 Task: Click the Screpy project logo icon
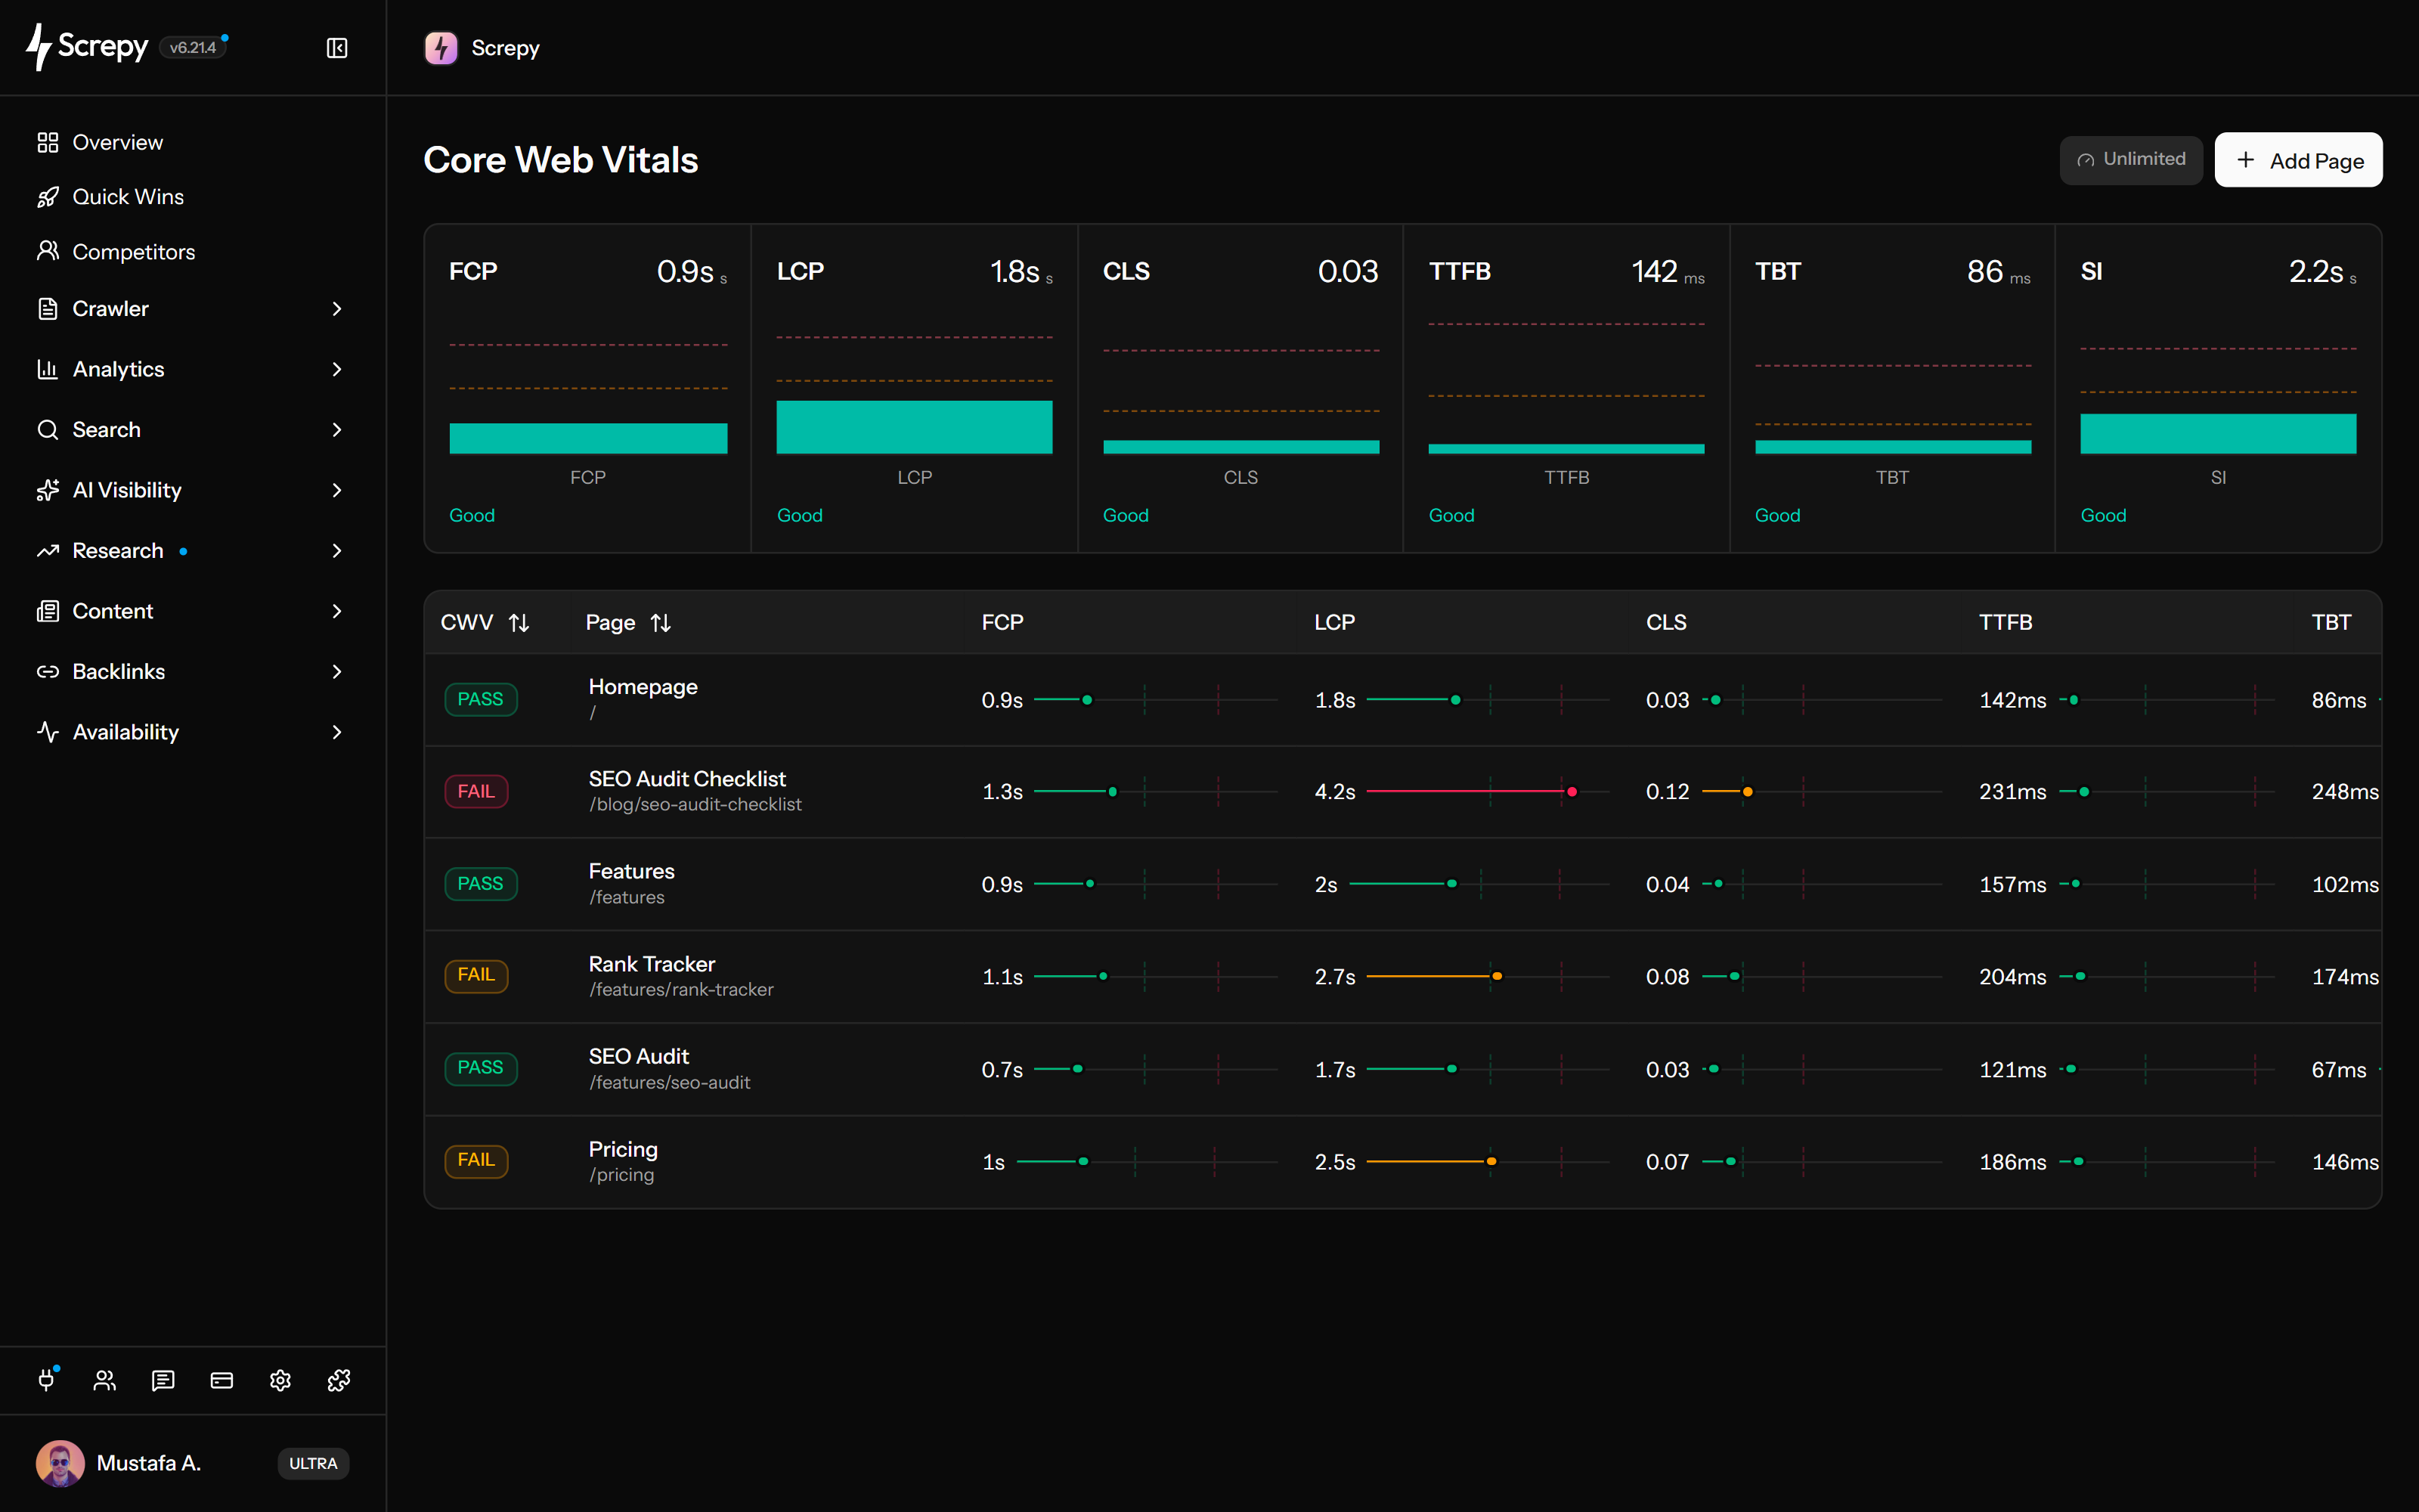pos(441,48)
